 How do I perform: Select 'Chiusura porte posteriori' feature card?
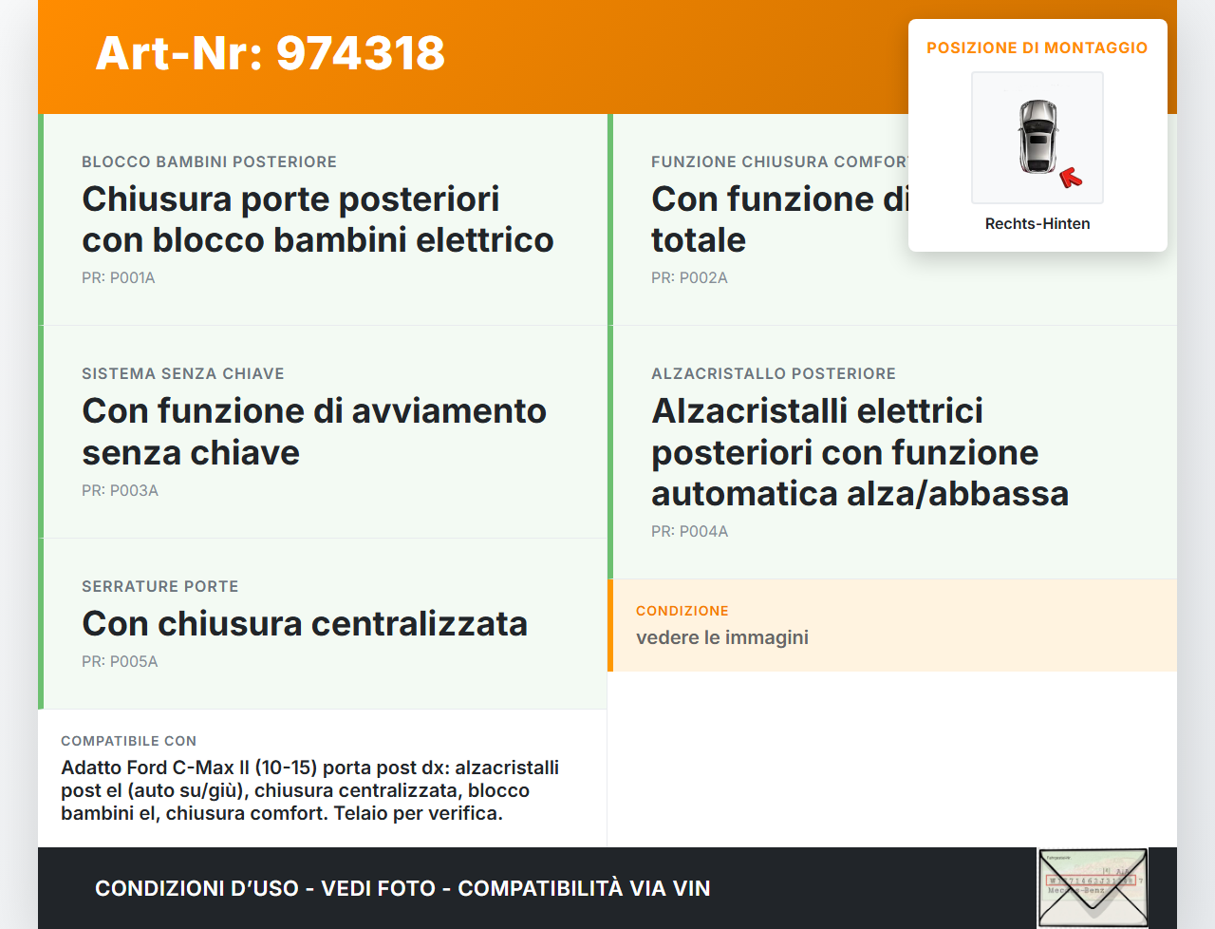point(317,219)
